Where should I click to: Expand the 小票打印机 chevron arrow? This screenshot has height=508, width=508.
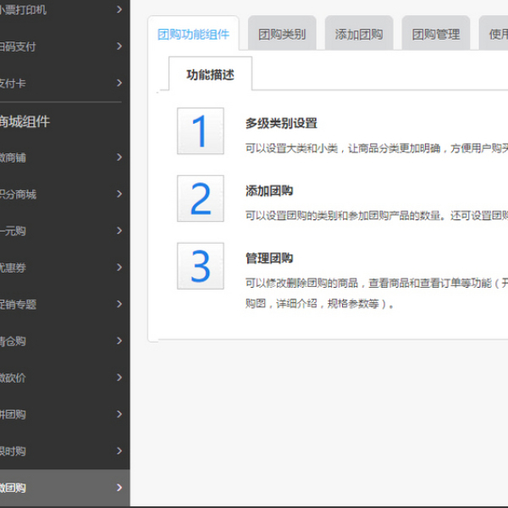[x=119, y=9]
